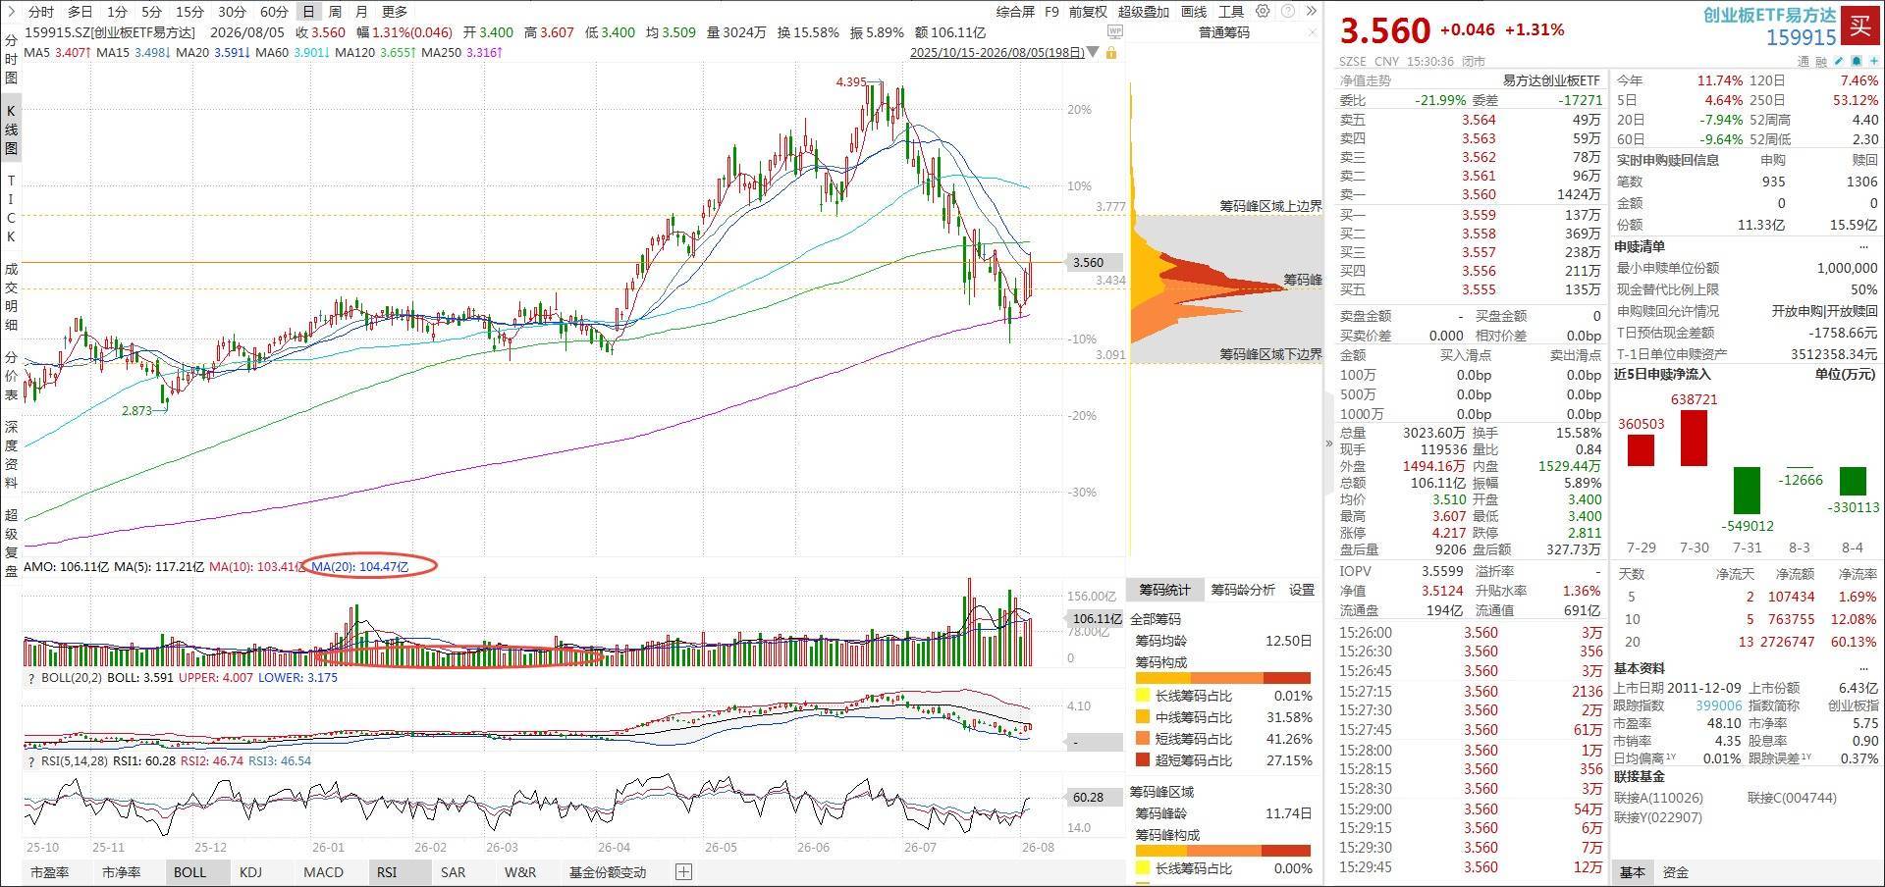Toggle the 前复权 price adjustment option

(x=1088, y=12)
